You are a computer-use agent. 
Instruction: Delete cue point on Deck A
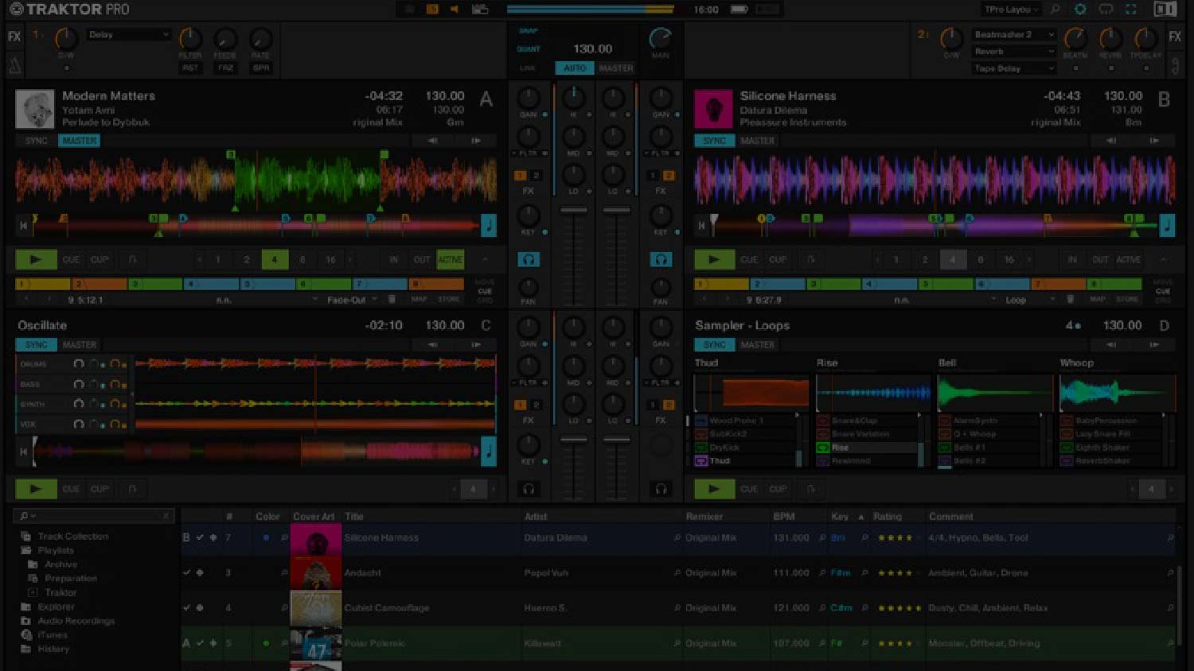pos(392,300)
